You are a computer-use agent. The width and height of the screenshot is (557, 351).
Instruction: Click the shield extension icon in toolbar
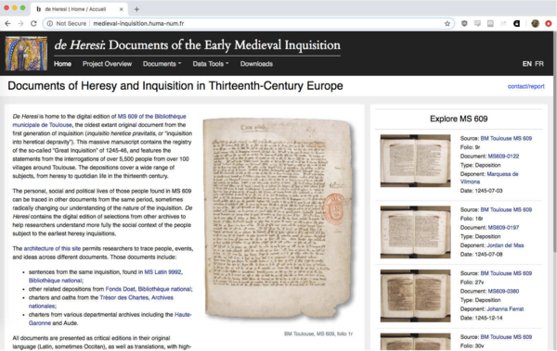pyautogui.click(x=464, y=23)
